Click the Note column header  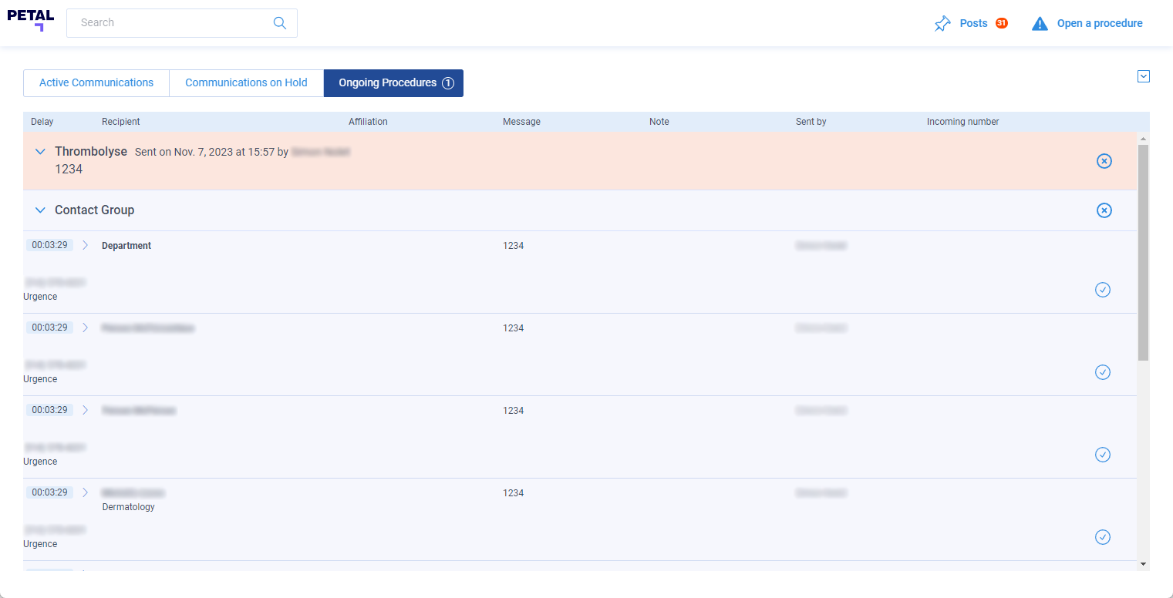pyautogui.click(x=659, y=122)
